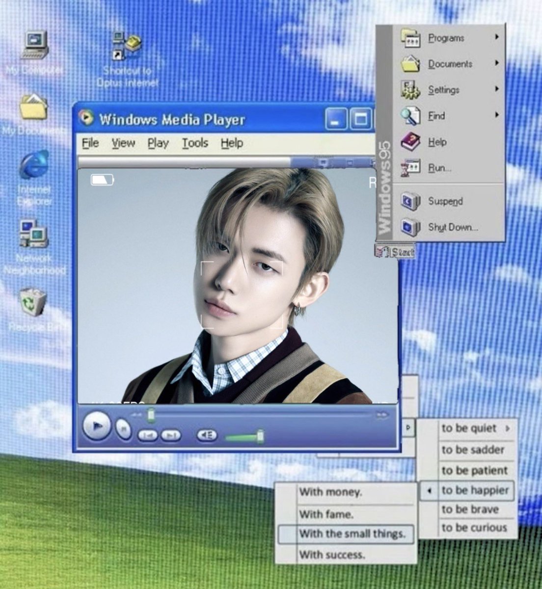Image resolution: width=542 pixels, height=589 pixels.
Task: Expand arrow beside 'to be quiet'
Action: click(x=508, y=428)
